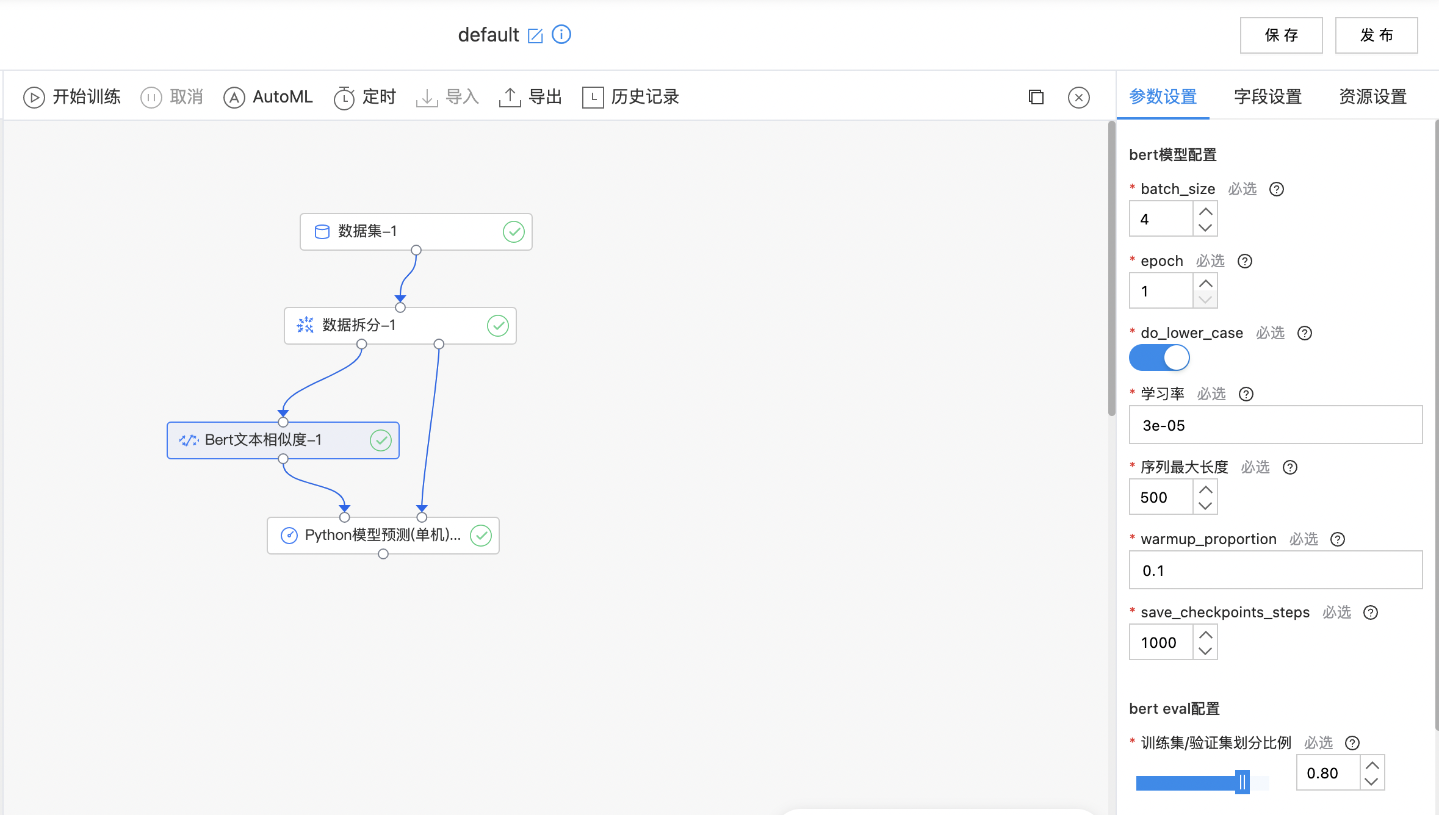1439x815 pixels.
Task: Click the edit pencil icon beside default
Action: (535, 35)
